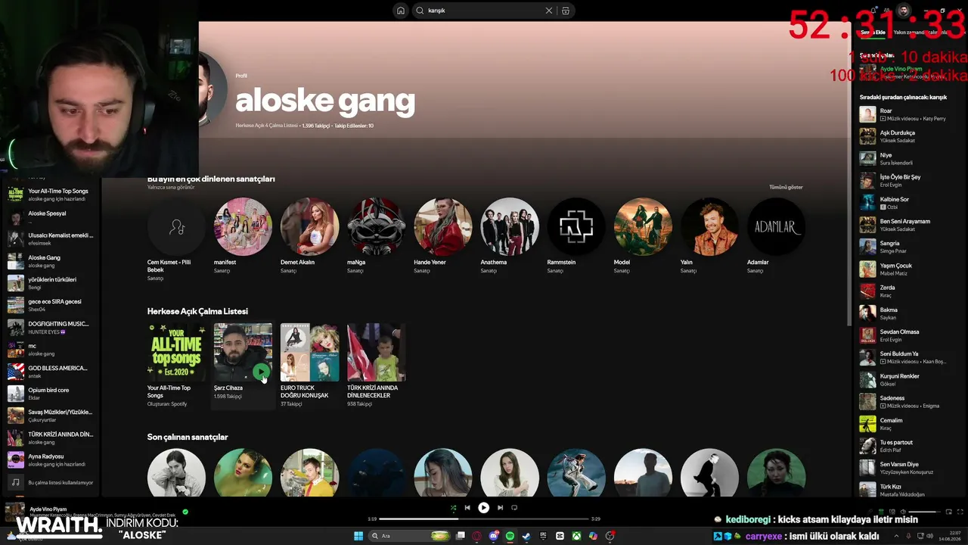Screen dimensions: 968x545
Task: Clear the search field with the X
Action: [x=549, y=11]
